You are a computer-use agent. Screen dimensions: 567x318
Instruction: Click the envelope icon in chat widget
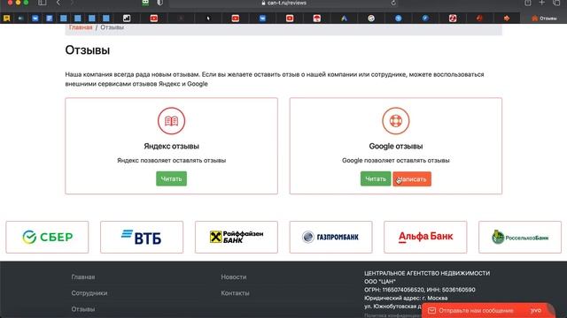click(431, 310)
